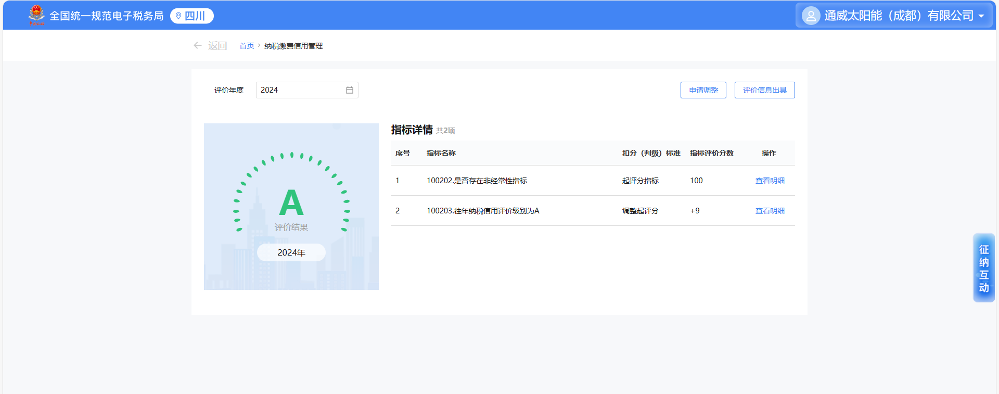Click the tax bureau emblem logo

pos(36,15)
